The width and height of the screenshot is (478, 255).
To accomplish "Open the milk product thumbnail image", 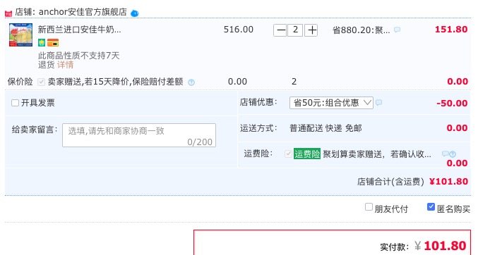I will [x=20, y=35].
